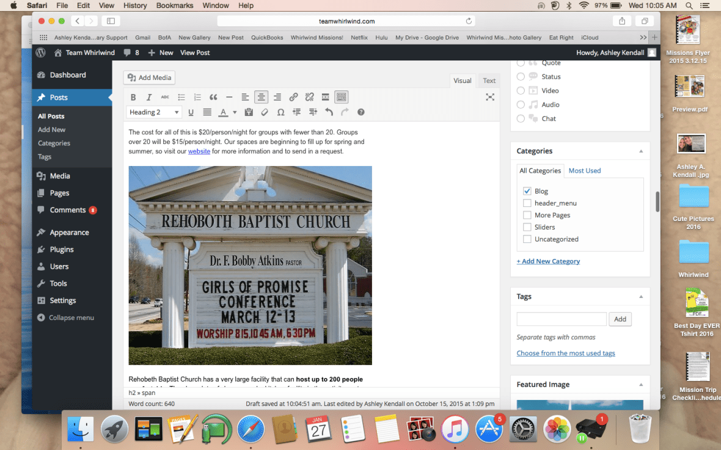Select the Video post format

pos(521,90)
